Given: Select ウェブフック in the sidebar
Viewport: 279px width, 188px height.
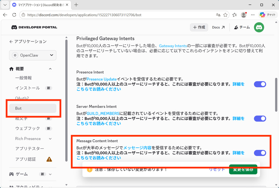Looking at the screenshot, I should [x=28, y=129].
